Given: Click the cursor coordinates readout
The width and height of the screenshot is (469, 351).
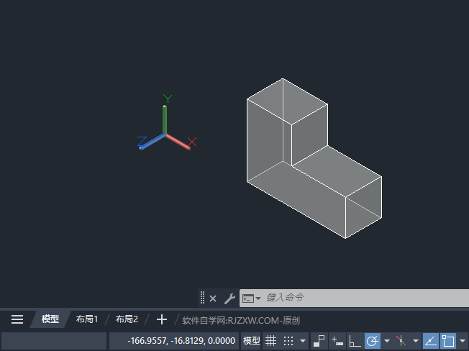Looking at the screenshot, I should click(x=174, y=341).
